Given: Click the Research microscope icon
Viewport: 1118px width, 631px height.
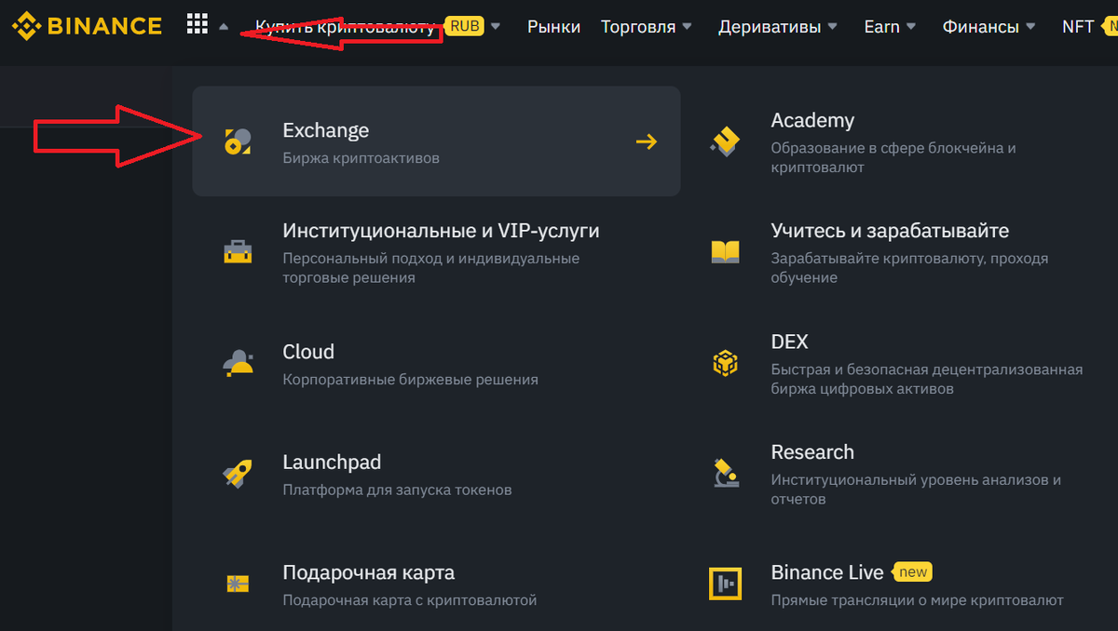Looking at the screenshot, I should point(725,473).
